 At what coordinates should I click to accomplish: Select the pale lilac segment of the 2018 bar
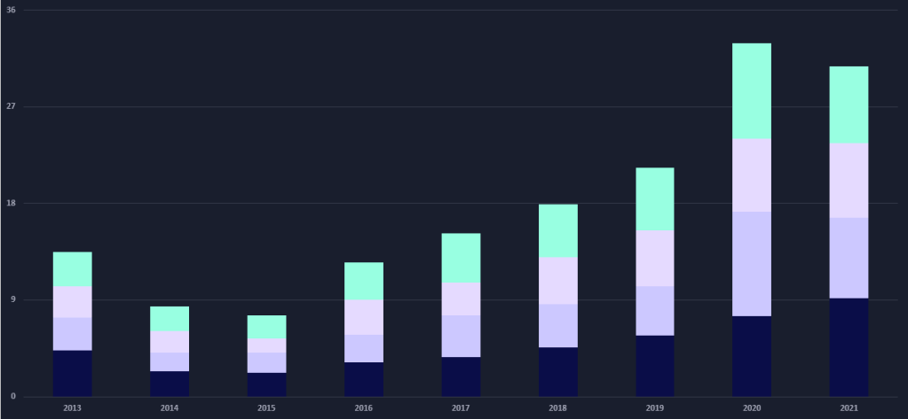click(x=557, y=280)
